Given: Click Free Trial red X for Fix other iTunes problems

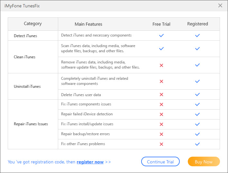Looking at the screenshot, I should tap(161, 144).
